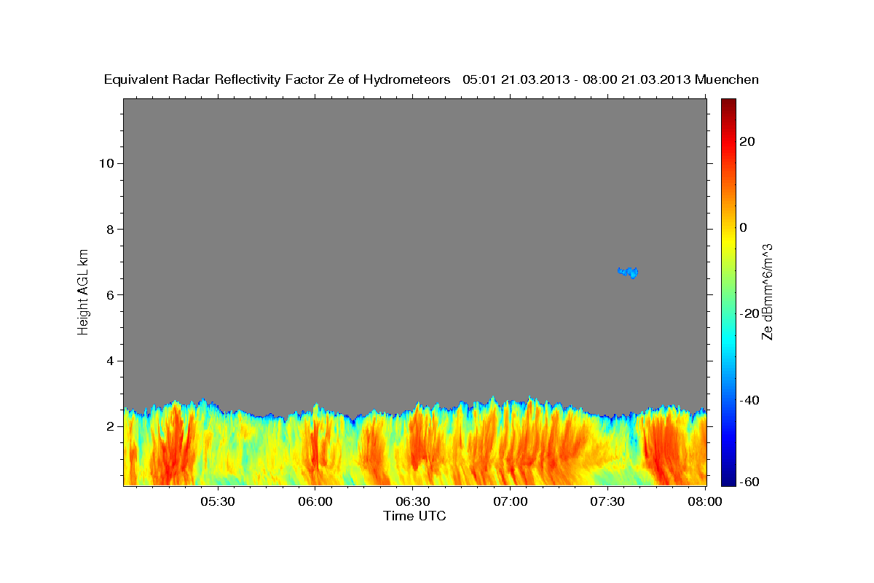Click the 'Height AGL km' axis label

(83, 291)
